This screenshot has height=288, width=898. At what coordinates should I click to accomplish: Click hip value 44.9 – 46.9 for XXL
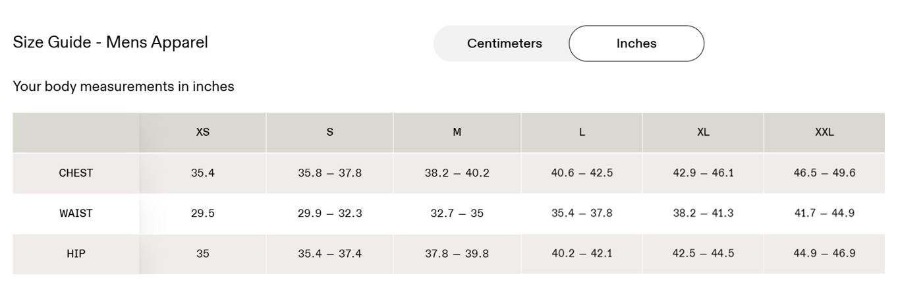pyautogui.click(x=824, y=254)
